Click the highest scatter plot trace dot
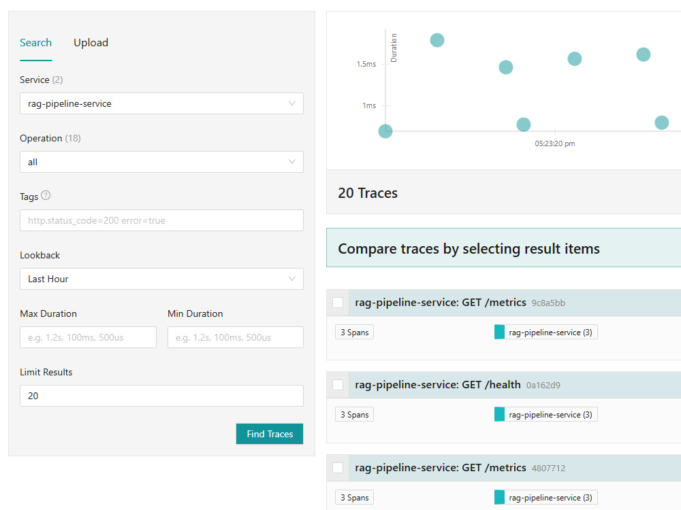Image resolution: width=681 pixels, height=510 pixels. tap(437, 40)
